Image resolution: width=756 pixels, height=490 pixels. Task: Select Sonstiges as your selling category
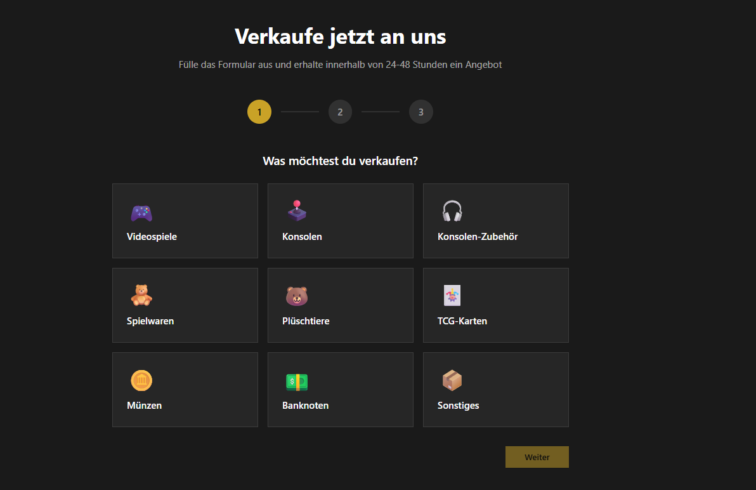tap(495, 390)
